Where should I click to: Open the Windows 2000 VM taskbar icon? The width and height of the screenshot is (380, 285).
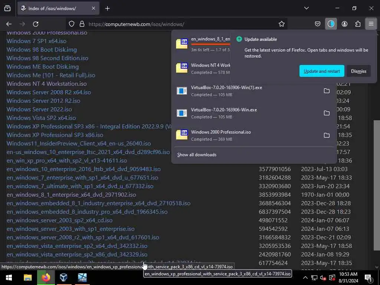(82, 278)
